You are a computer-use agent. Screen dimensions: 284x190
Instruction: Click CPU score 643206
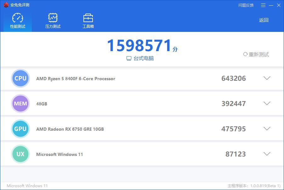point(234,78)
